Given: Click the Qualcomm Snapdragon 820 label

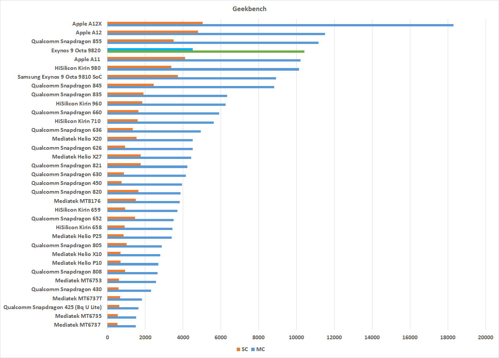Looking at the screenshot, I should 67,192.
